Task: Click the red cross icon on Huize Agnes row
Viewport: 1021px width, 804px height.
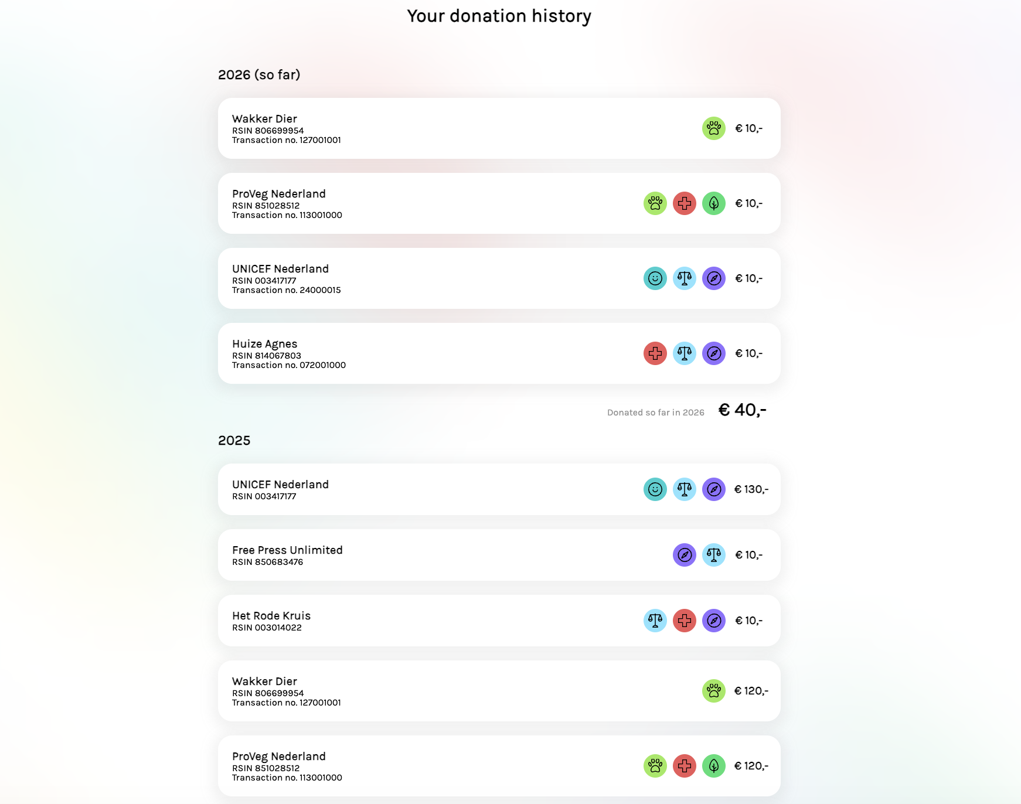Action: pyautogui.click(x=655, y=353)
